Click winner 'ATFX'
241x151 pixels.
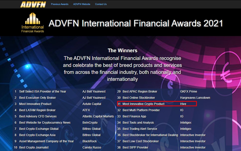86,110
